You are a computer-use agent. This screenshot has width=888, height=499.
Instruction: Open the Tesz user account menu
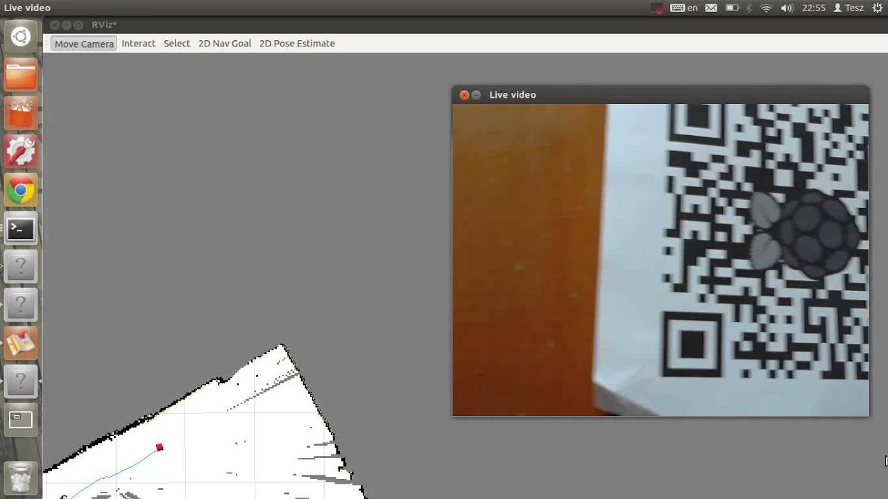coord(848,8)
